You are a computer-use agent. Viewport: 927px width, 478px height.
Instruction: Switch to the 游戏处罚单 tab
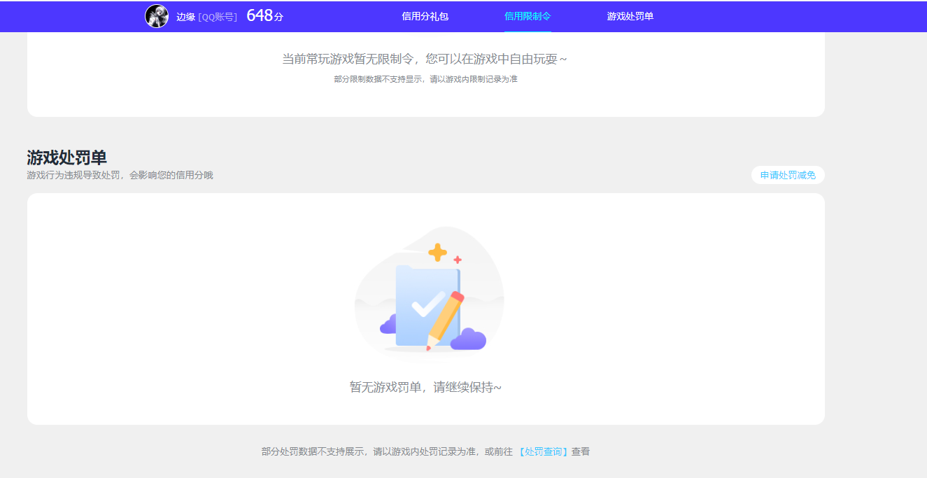click(629, 15)
